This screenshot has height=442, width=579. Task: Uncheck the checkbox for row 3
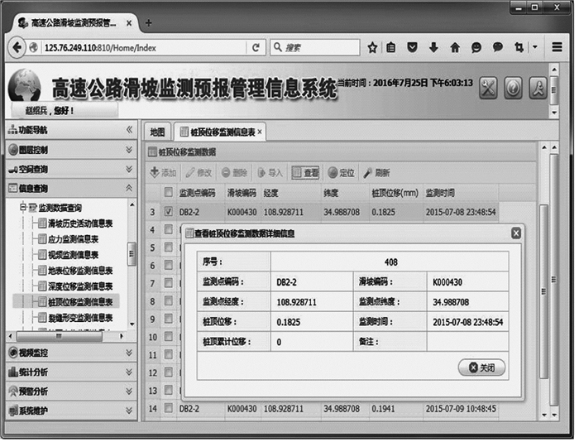168,213
